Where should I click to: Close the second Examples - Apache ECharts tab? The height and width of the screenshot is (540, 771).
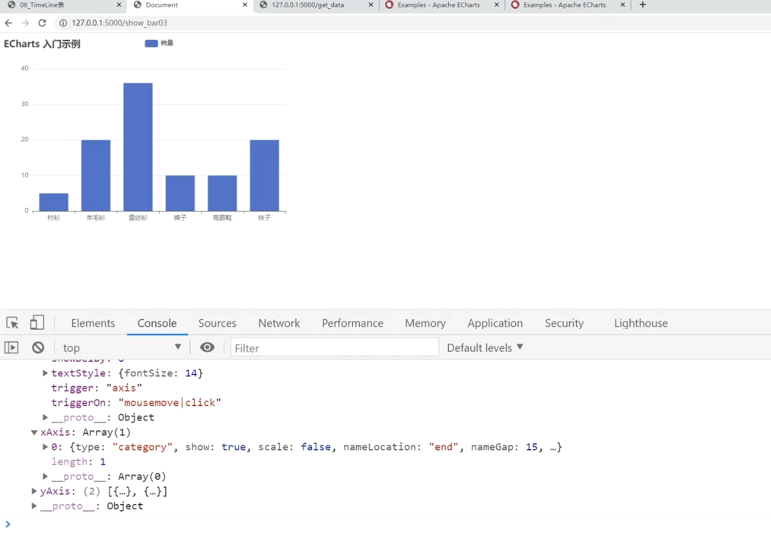click(x=623, y=4)
